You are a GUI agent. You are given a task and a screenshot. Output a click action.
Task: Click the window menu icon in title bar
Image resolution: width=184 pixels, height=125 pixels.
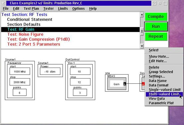4,3
